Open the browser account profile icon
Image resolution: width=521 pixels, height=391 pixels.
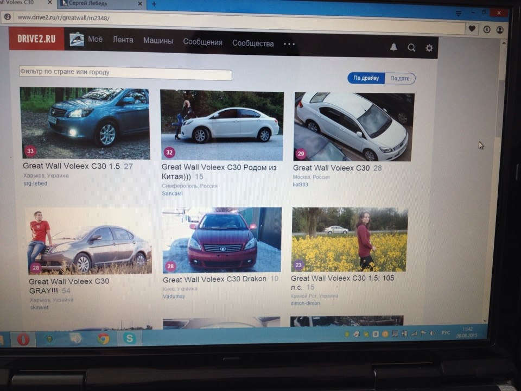(x=500, y=30)
